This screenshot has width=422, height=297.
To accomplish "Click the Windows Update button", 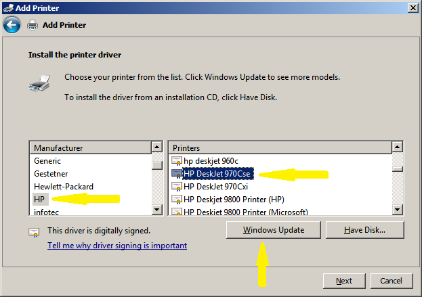I will 274,230.
